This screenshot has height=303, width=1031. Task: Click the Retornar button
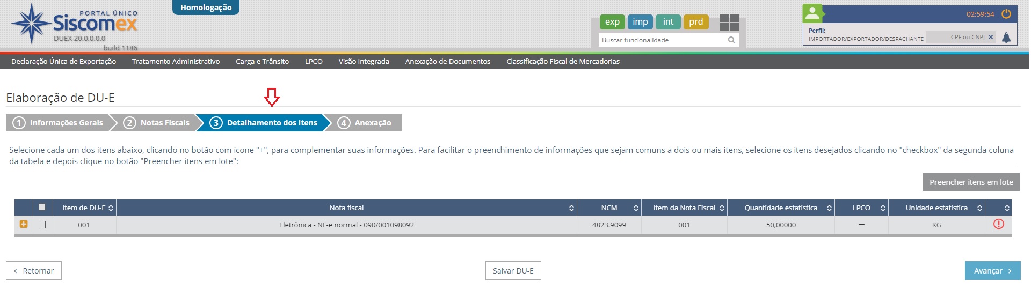(x=34, y=271)
